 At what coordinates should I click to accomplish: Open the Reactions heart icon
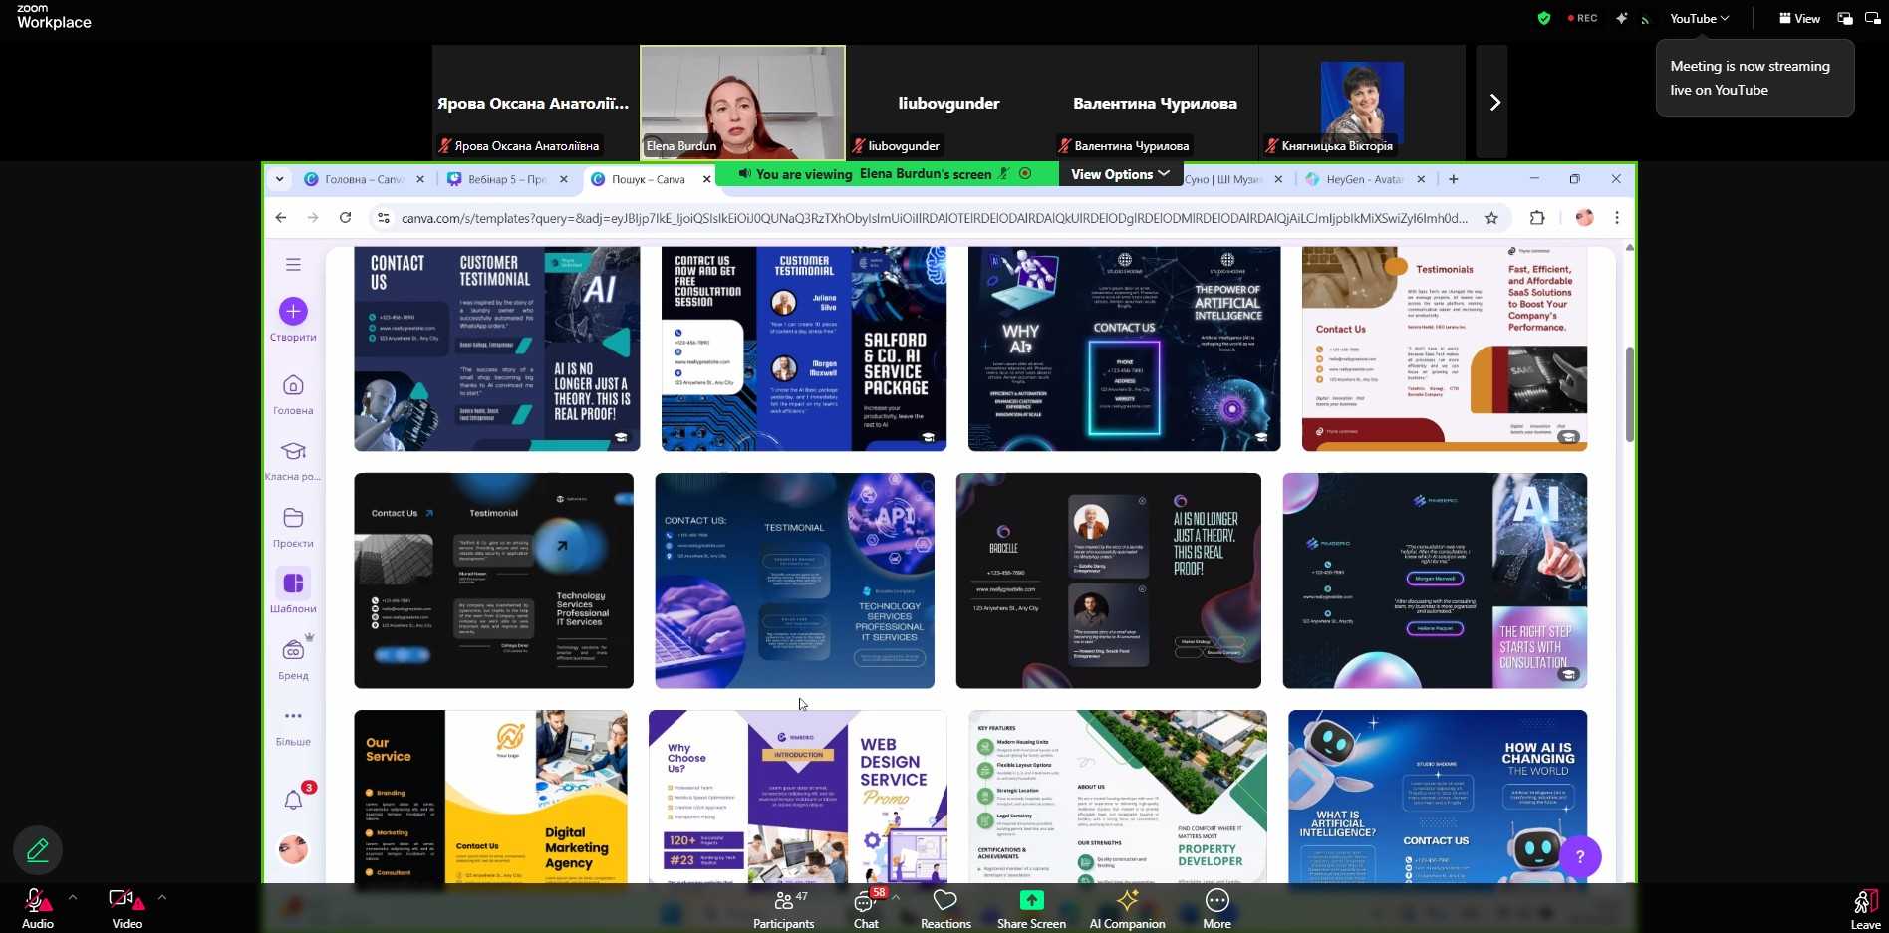(944, 900)
